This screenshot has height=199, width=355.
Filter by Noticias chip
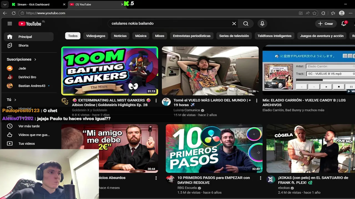(x=120, y=36)
